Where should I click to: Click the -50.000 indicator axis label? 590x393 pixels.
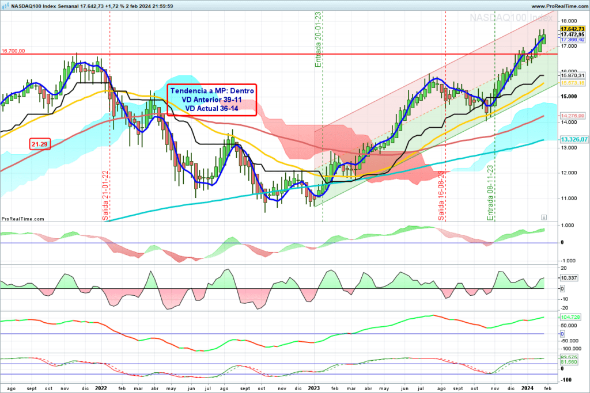tap(570, 341)
